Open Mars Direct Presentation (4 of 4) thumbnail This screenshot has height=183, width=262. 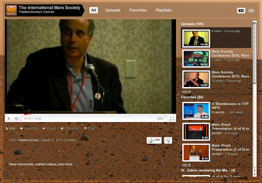tap(196, 132)
